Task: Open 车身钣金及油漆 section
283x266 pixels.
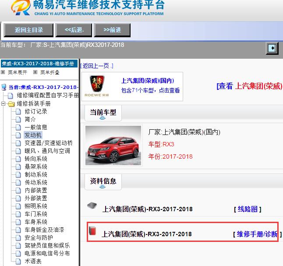Action: (x=44, y=230)
